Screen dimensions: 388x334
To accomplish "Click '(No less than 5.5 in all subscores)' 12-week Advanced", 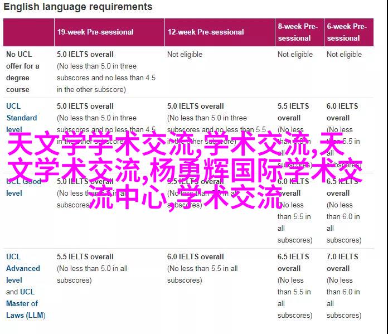I will pyautogui.click(x=202, y=274).
